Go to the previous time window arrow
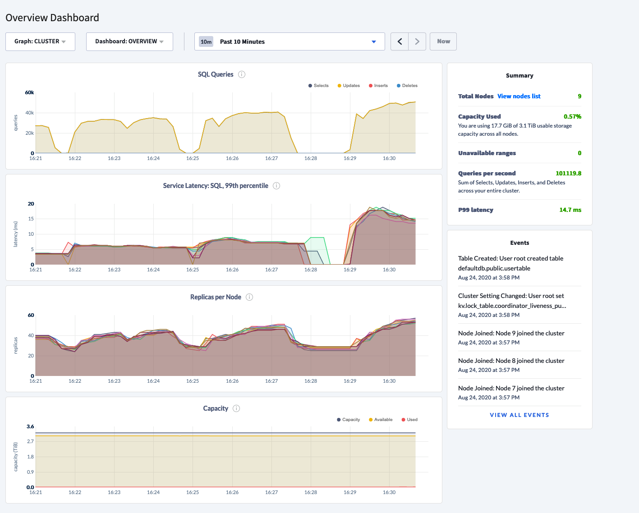Image resolution: width=639 pixels, height=513 pixels. (400, 41)
